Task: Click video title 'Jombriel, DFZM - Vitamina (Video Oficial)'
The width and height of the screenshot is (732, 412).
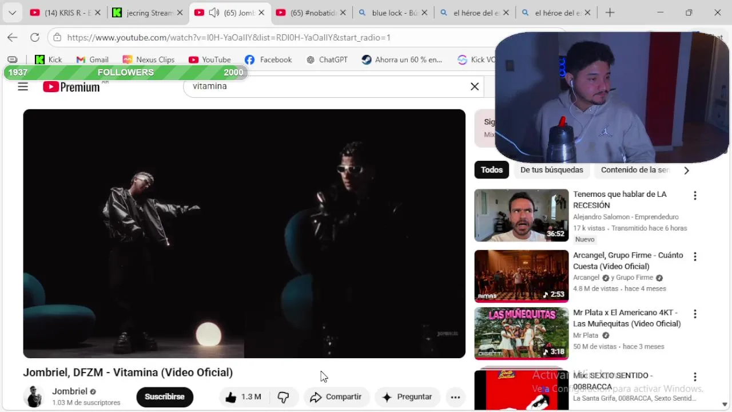Action: [x=128, y=373]
